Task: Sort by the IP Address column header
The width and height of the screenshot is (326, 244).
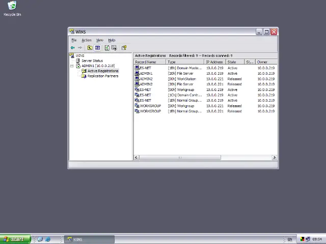Action: 214,62
